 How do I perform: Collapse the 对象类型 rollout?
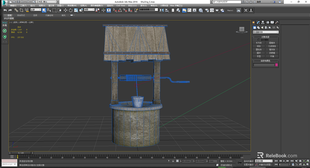[x=266, y=37]
